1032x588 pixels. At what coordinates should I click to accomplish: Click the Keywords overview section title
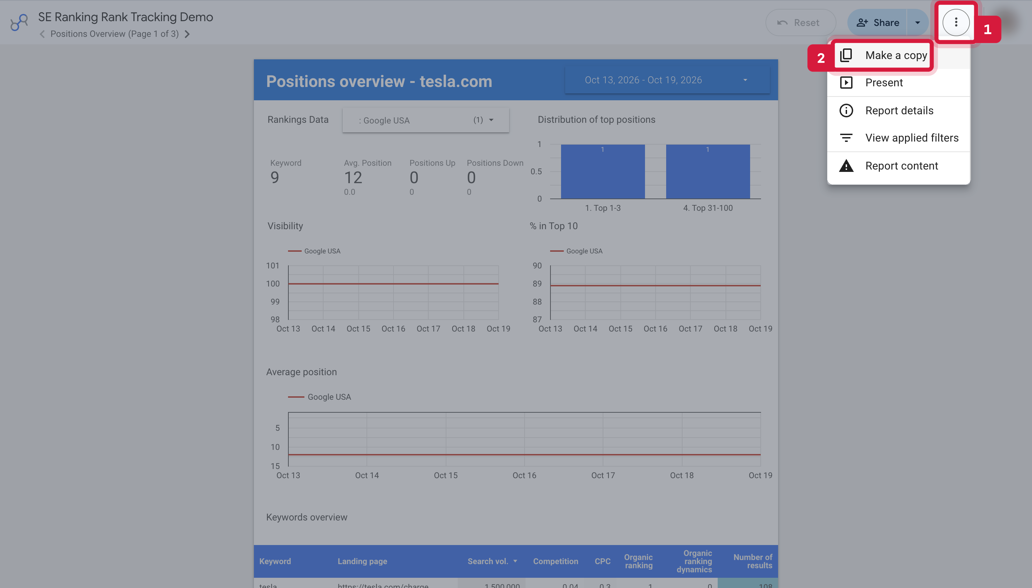[x=306, y=517]
